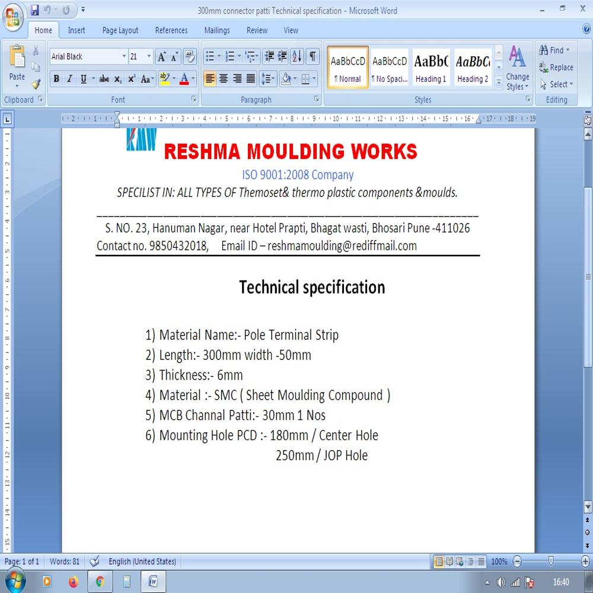Open the Page Layout tab
The image size is (593, 593).
[x=120, y=30]
